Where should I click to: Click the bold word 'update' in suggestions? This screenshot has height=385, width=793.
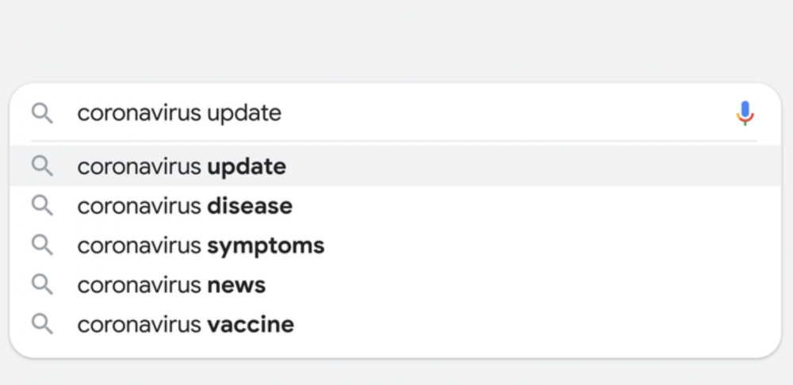[247, 167]
